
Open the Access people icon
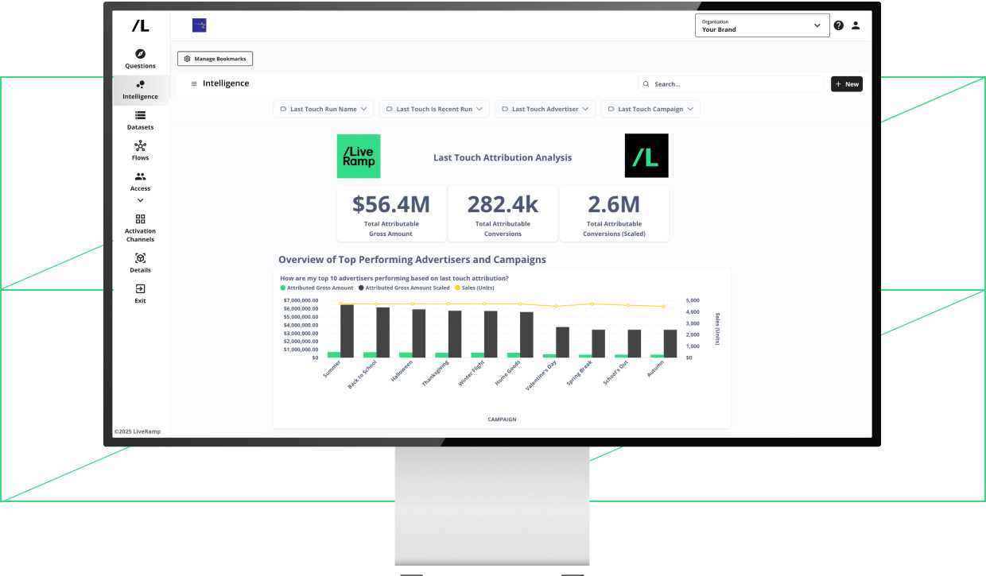(140, 176)
